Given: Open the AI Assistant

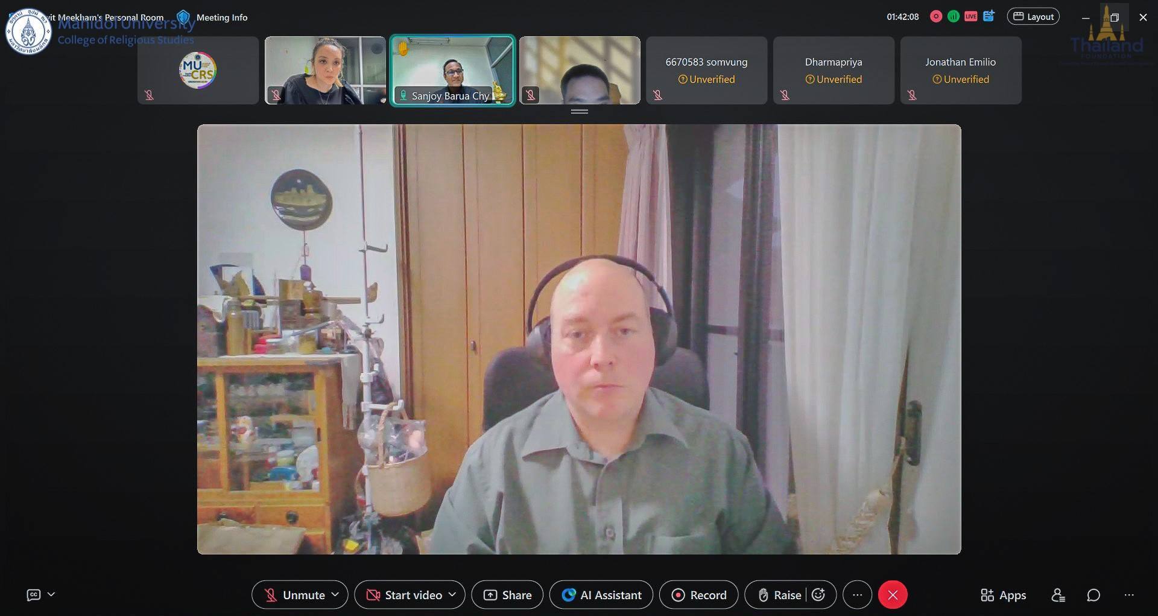Looking at the screenshot, I should (x=601, y=595).
